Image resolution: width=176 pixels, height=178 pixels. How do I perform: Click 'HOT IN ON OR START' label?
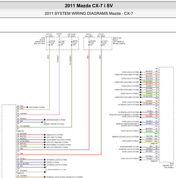coord(71,35)
